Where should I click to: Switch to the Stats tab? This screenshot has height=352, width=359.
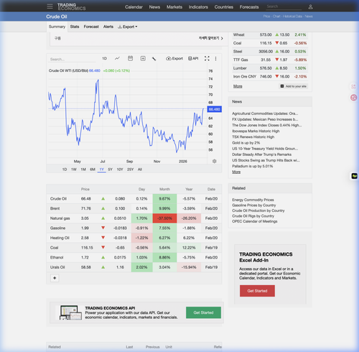tap(75, 27)
